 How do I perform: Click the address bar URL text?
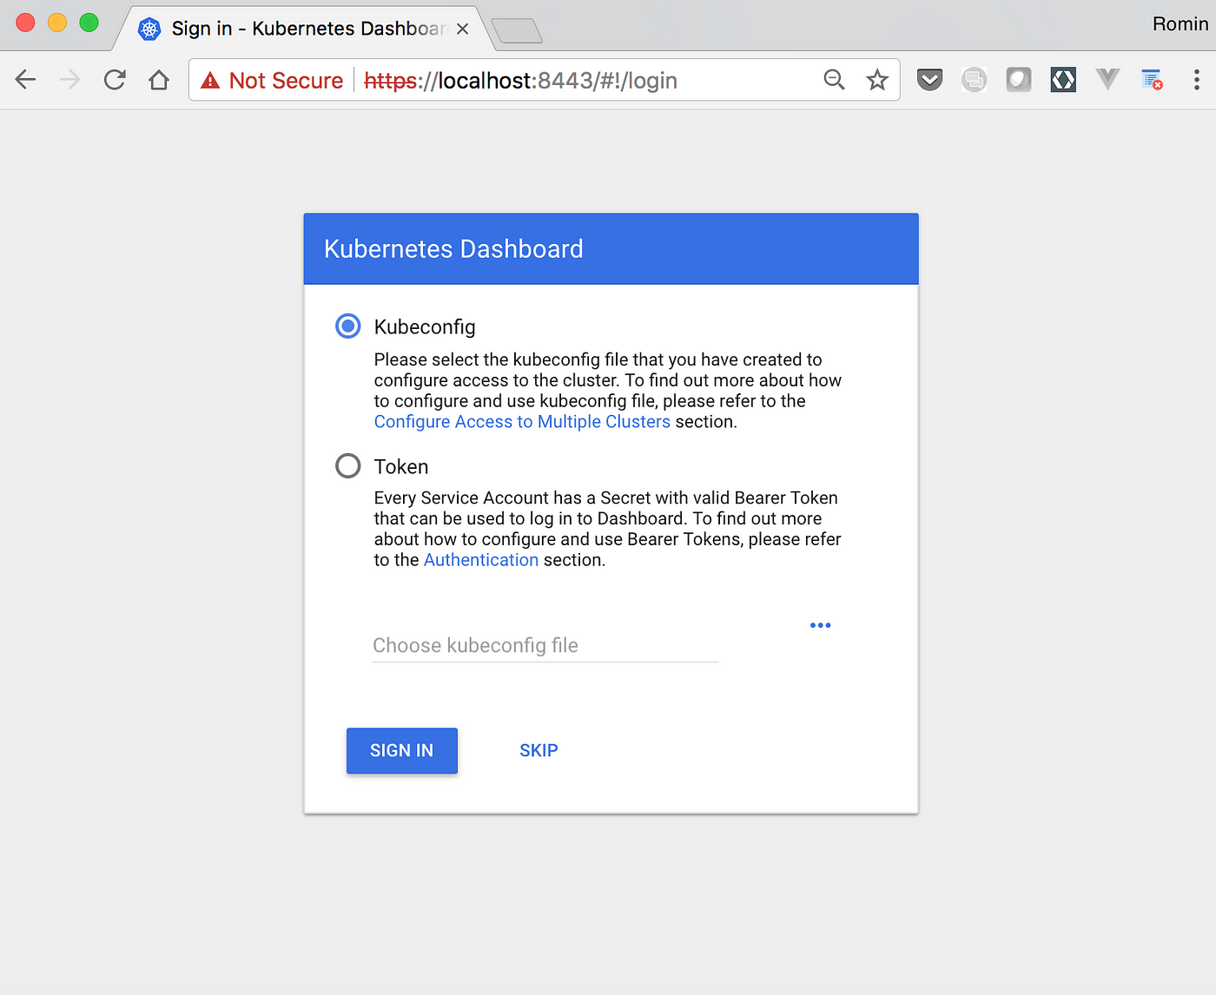(x=520, y=81)
